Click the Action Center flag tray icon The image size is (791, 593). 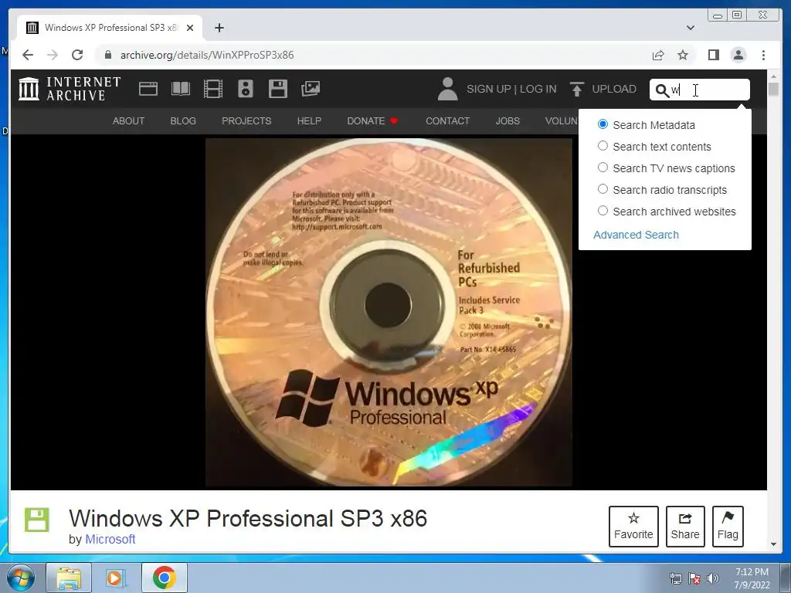point(694,578)
